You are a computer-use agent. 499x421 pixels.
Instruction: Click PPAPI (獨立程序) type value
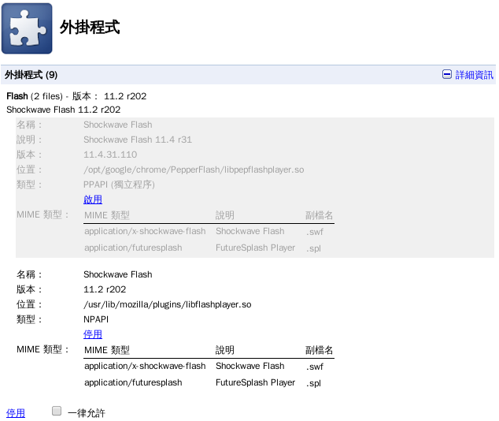(x=119, y=184)
